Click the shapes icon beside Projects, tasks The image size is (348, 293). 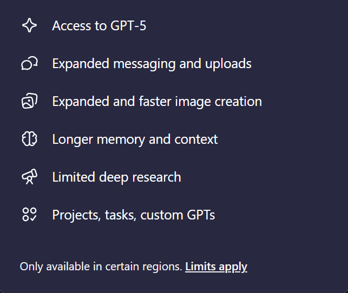tap(29, 215)
